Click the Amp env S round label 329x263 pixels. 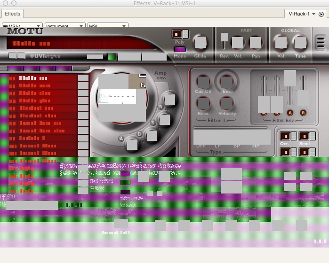pos(153,123)
